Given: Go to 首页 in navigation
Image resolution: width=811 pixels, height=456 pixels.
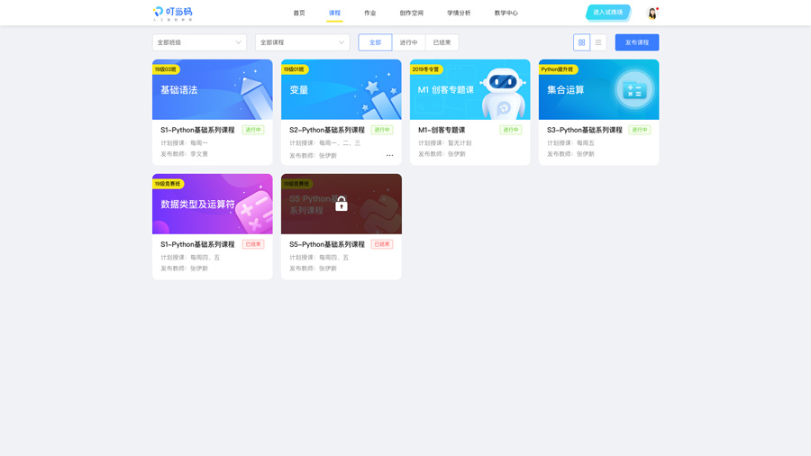Looking at the screenshot, I should click(299, 13).
